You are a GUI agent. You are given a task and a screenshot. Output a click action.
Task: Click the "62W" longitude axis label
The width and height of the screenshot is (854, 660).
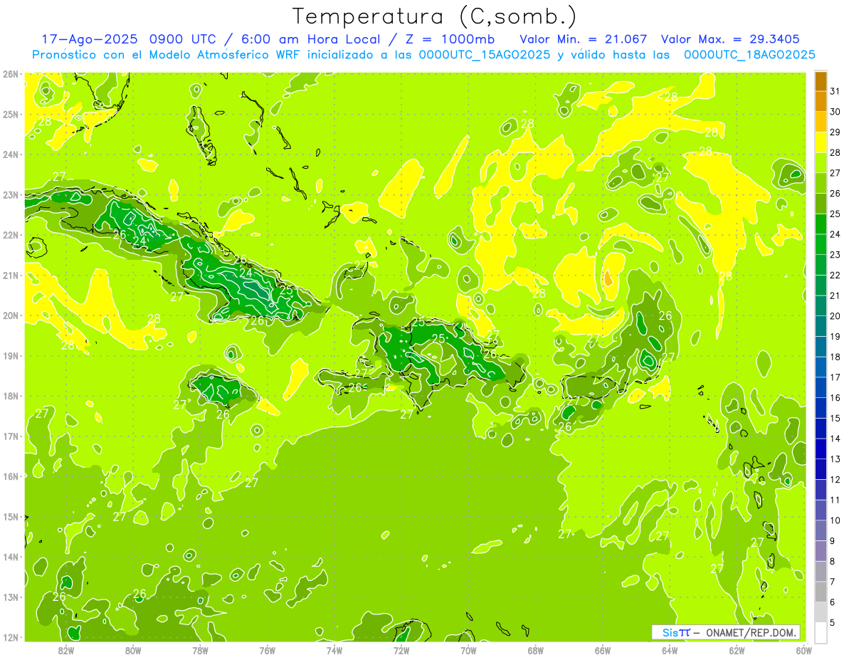tap(737, 650)
